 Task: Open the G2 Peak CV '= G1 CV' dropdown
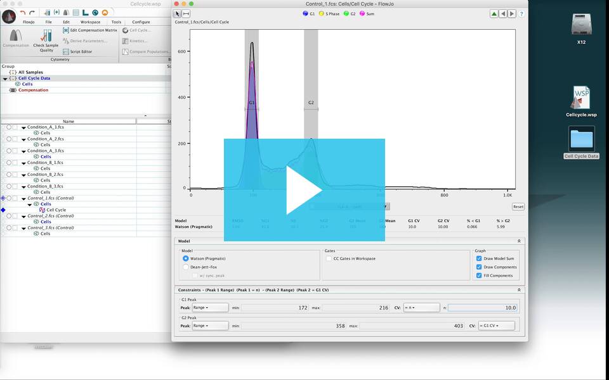point(496,326)
